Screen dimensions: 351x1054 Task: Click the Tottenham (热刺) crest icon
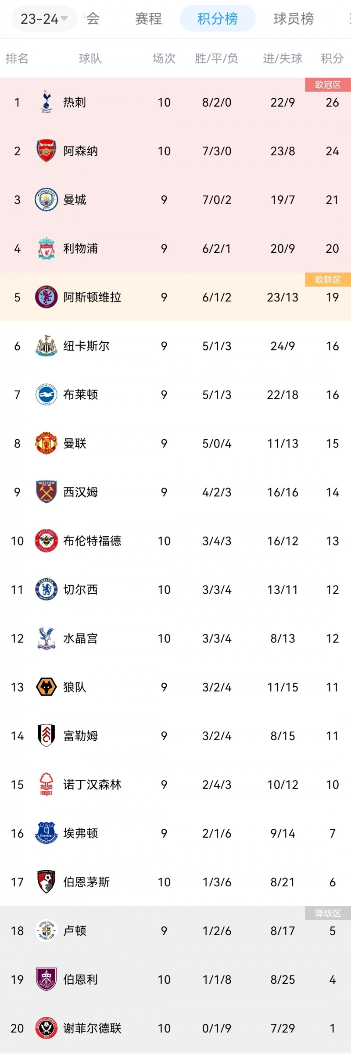coord(46,102)
